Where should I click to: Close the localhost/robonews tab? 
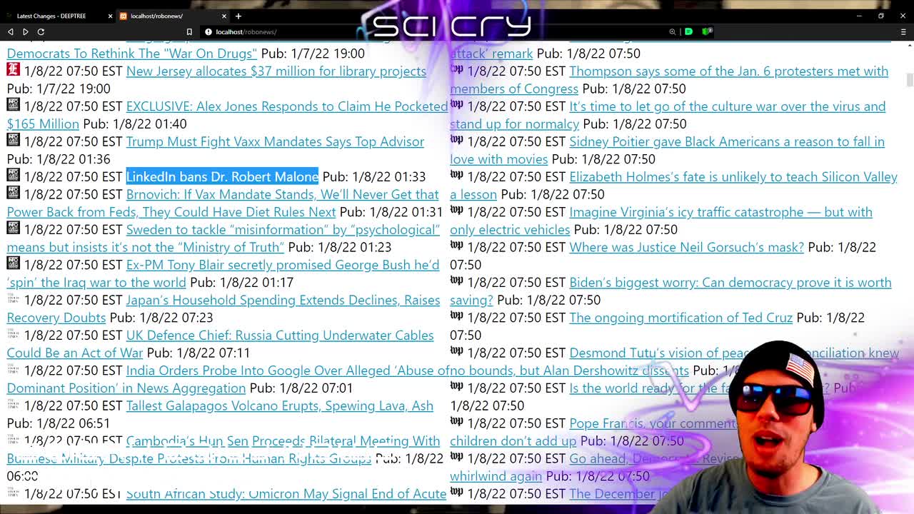pos(224,16)
